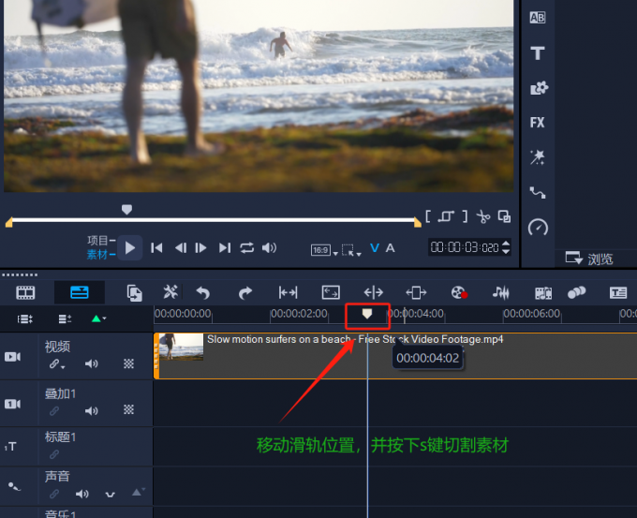This screenshot has width=637, height=518.
Task: Click the scissors split clip icon
Action: coord(482,216)
